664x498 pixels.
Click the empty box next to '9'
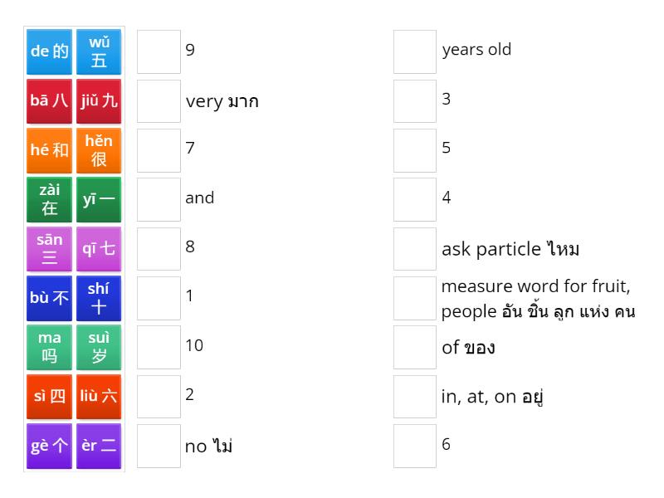point(159,51)
